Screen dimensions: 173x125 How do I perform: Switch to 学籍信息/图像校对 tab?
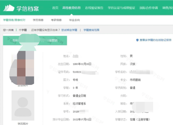tap(14, 20)
